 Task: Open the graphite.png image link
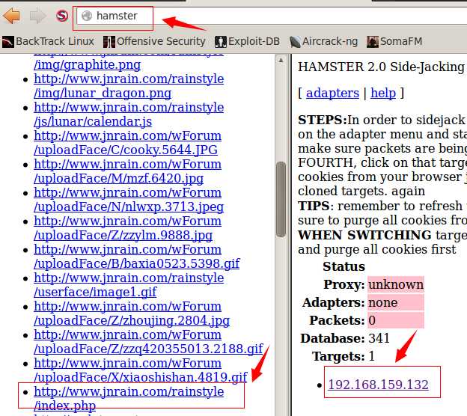(88, 65)
